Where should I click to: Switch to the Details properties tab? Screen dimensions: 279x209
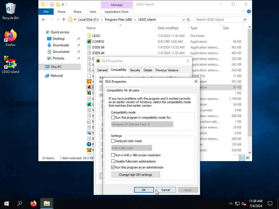click(x=148, y=70)
